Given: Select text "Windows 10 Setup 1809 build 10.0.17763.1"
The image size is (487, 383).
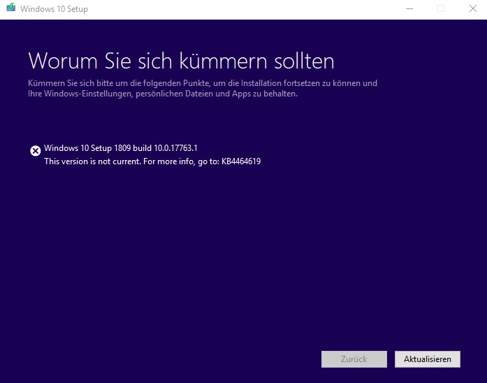Looking at the screenshot, I should tap(121, 148).
